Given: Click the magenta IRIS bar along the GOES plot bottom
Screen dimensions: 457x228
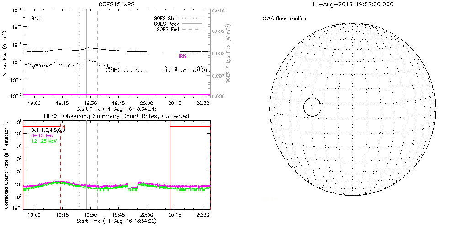Looking at the screenshot, I should tap(117, 94).
